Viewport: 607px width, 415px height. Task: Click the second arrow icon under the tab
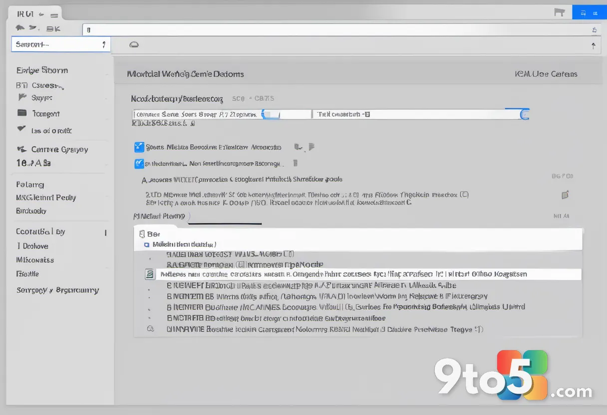click(x=33, y=28)
